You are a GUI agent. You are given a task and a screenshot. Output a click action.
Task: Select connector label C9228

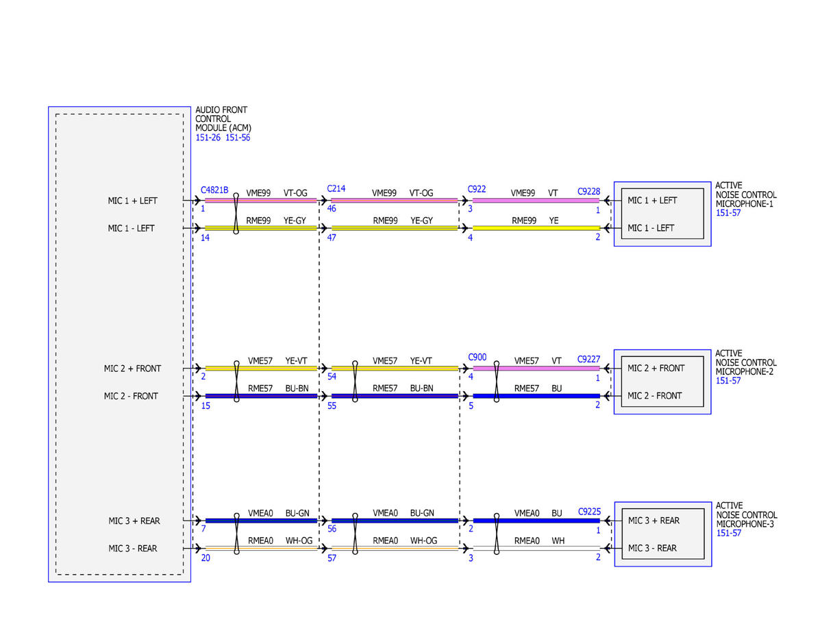[x=589, y=192]
